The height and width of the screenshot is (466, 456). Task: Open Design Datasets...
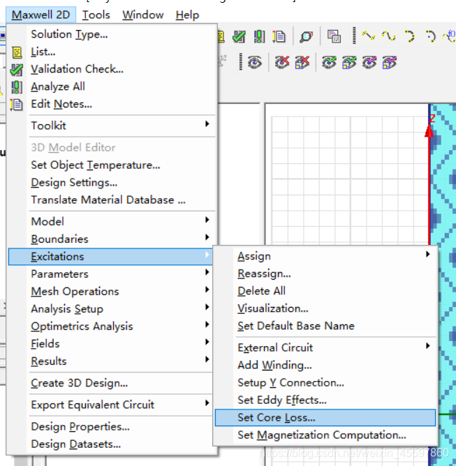[110, 444]
